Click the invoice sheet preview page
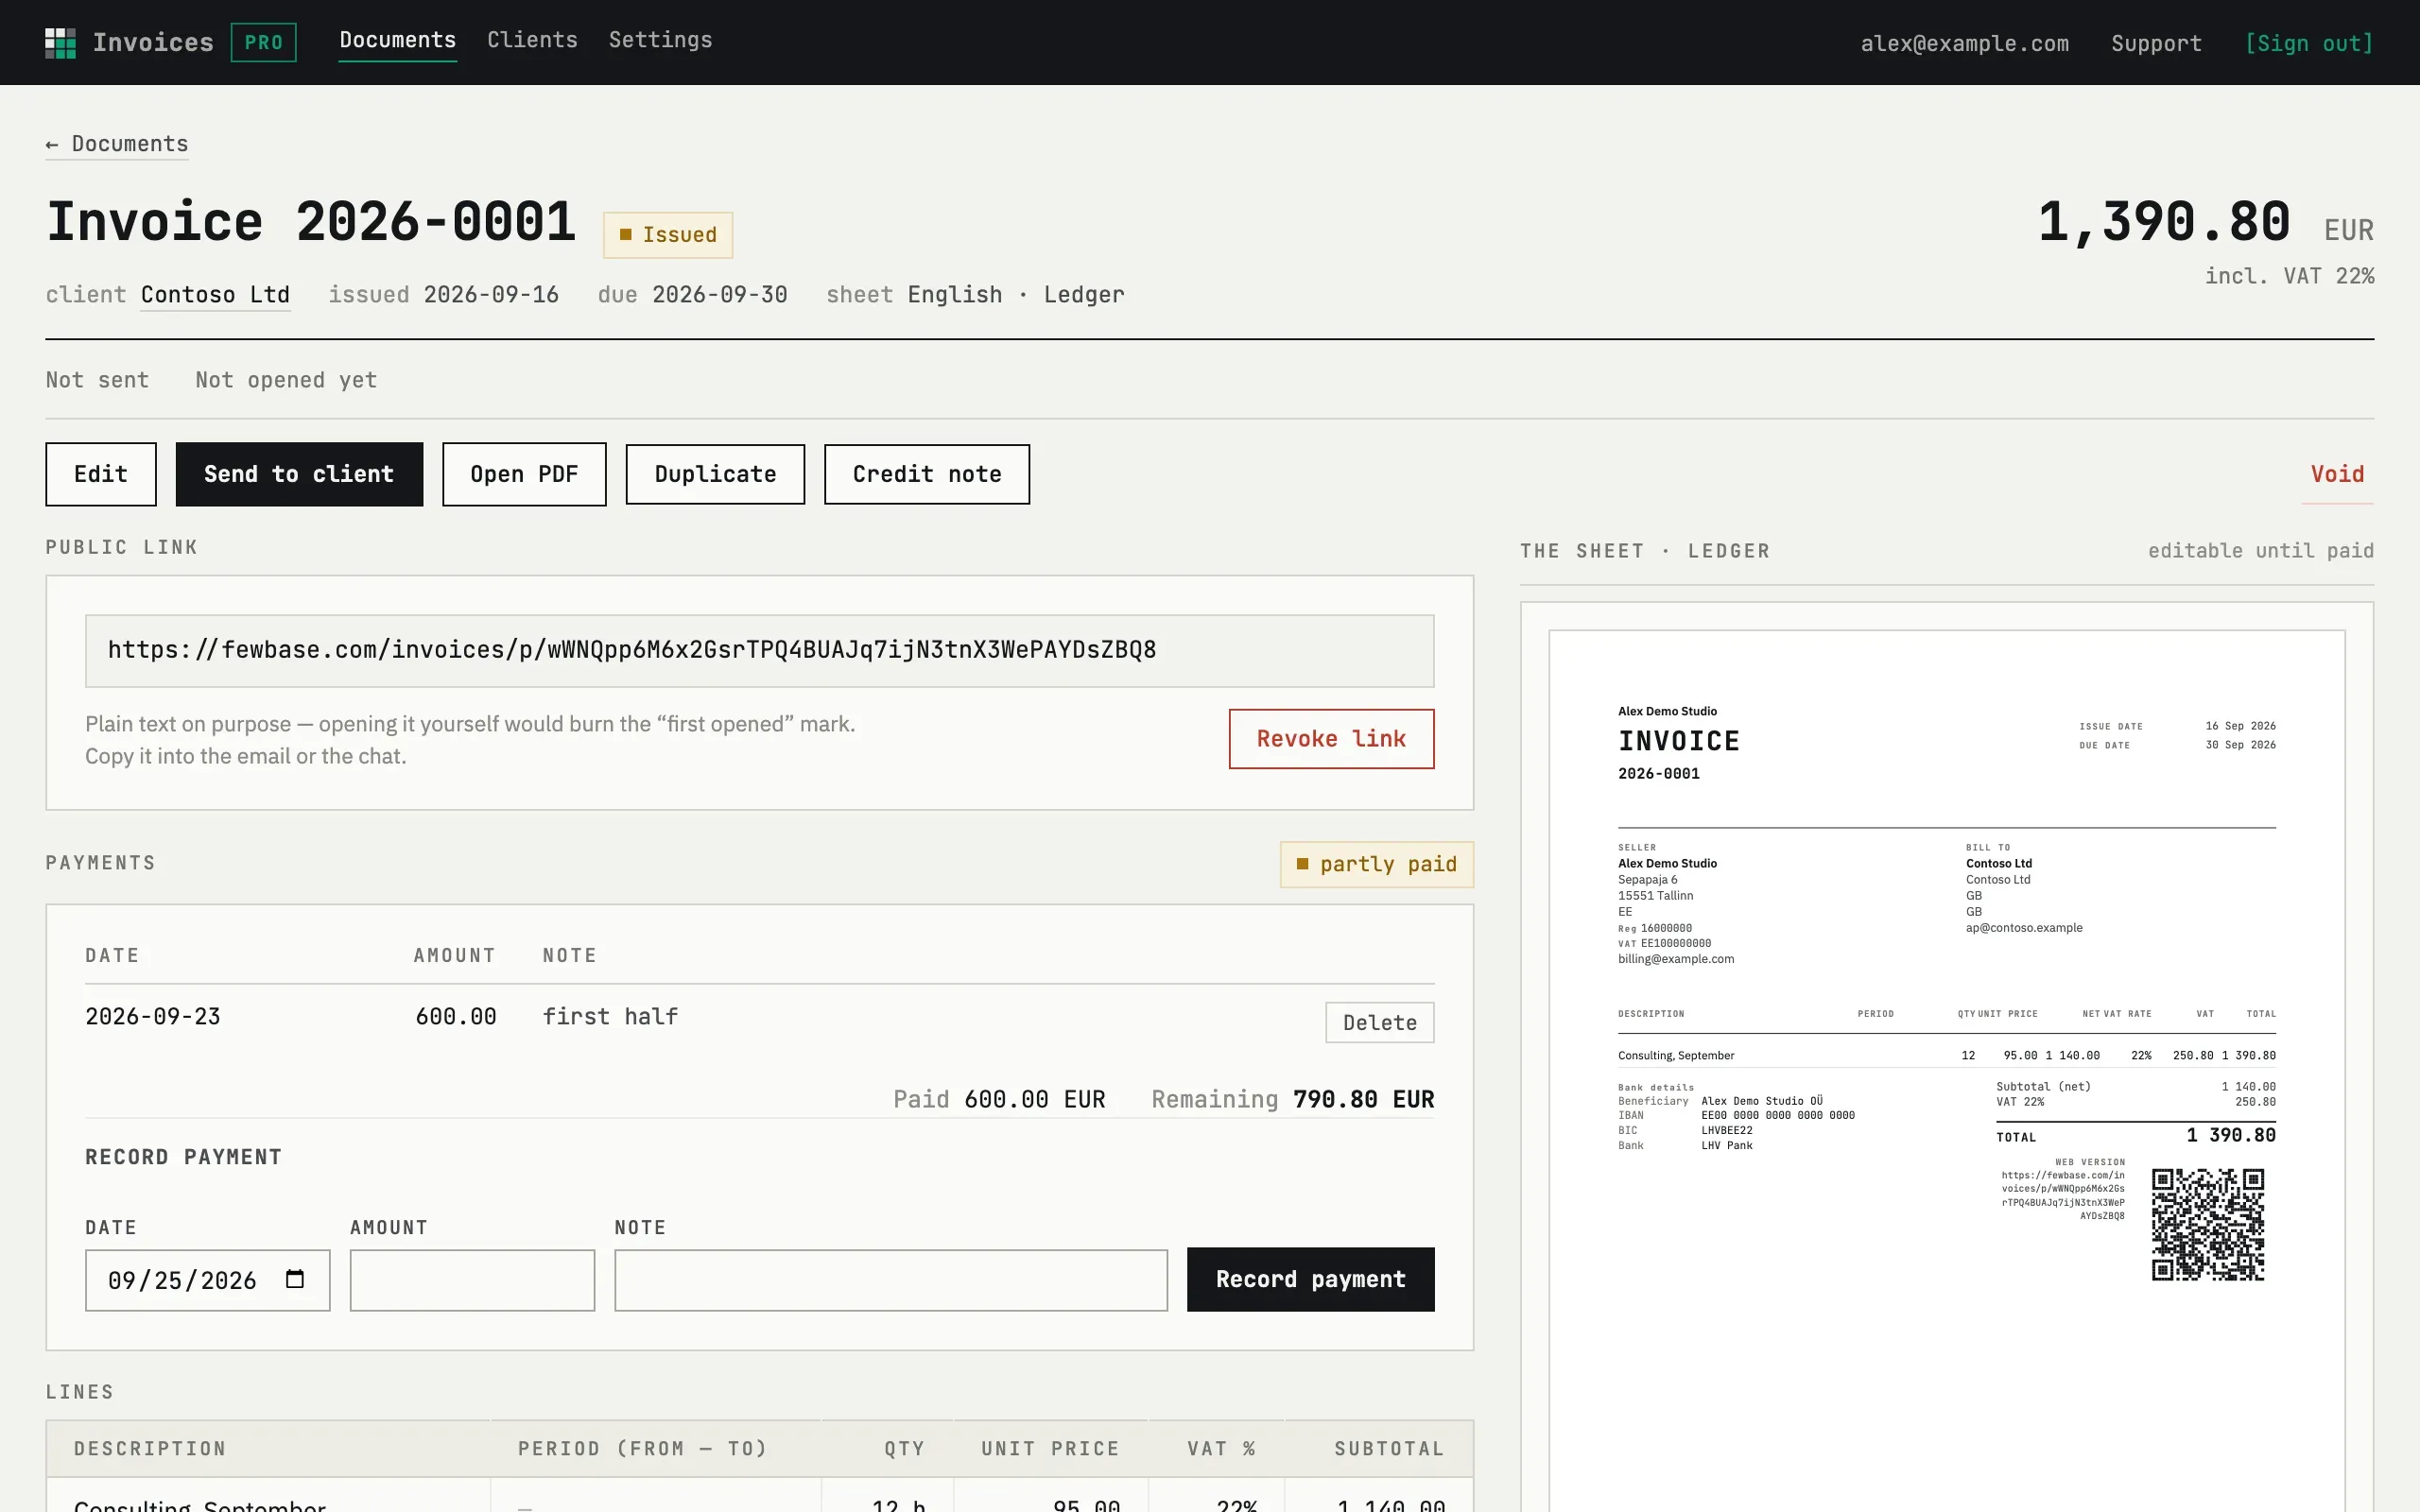The height and width of the screenshot is (1512, 2420). [x=1946, y=1070]
